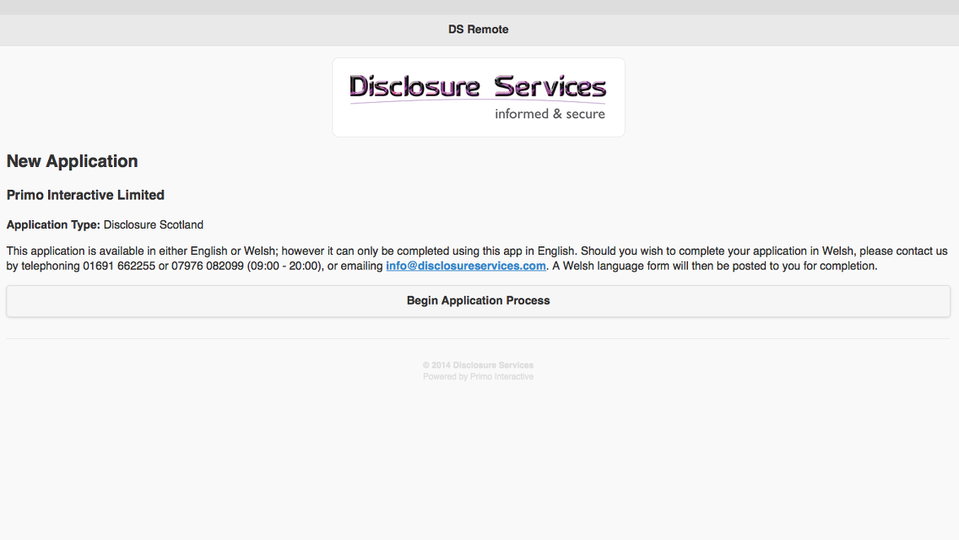The image size is (959, 540).
Task: Click the Primo Interactive Limited subheading
Action: point(85,195)
